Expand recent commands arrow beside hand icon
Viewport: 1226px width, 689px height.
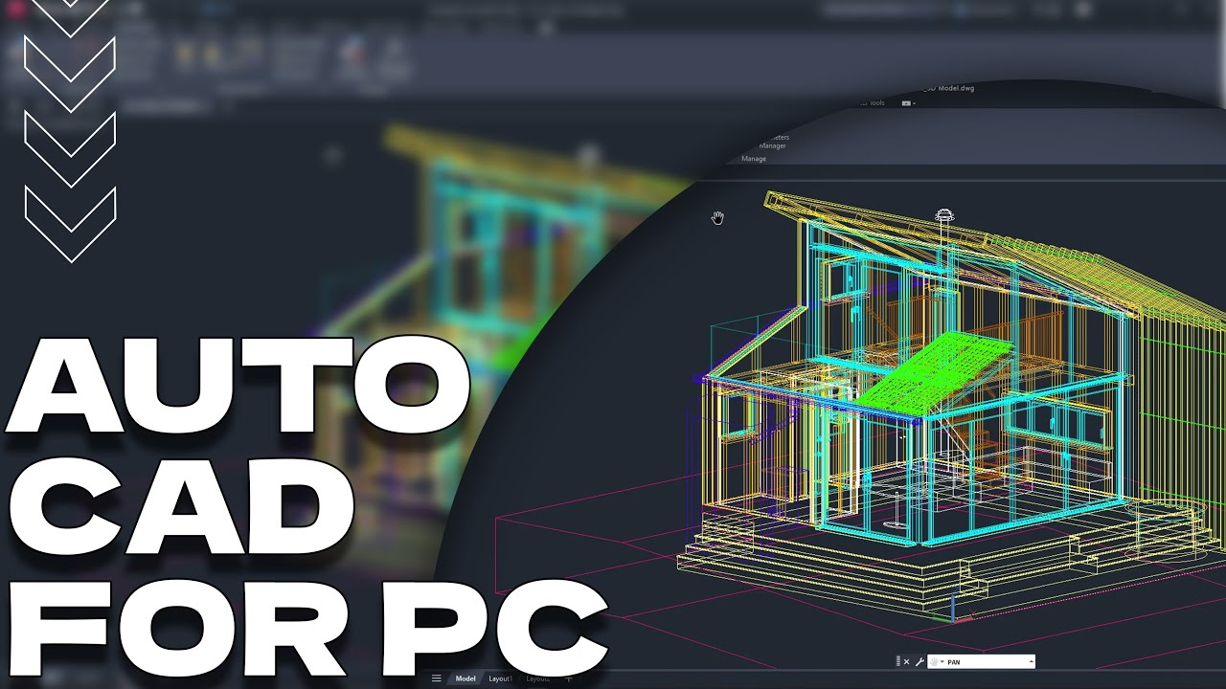[942, 661]
